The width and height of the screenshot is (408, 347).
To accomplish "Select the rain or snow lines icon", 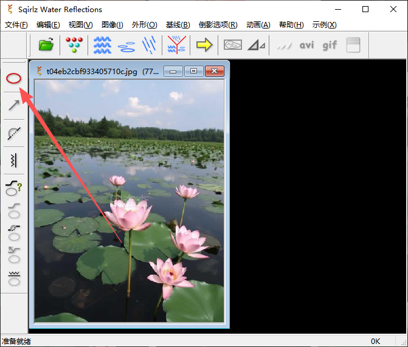I will click(x=150, y=45).
